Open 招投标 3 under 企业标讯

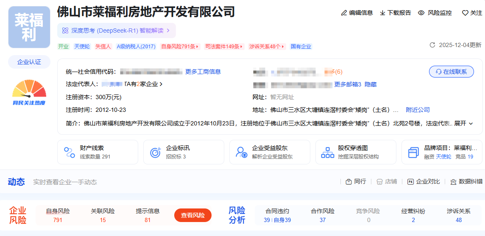pos(176,157)
